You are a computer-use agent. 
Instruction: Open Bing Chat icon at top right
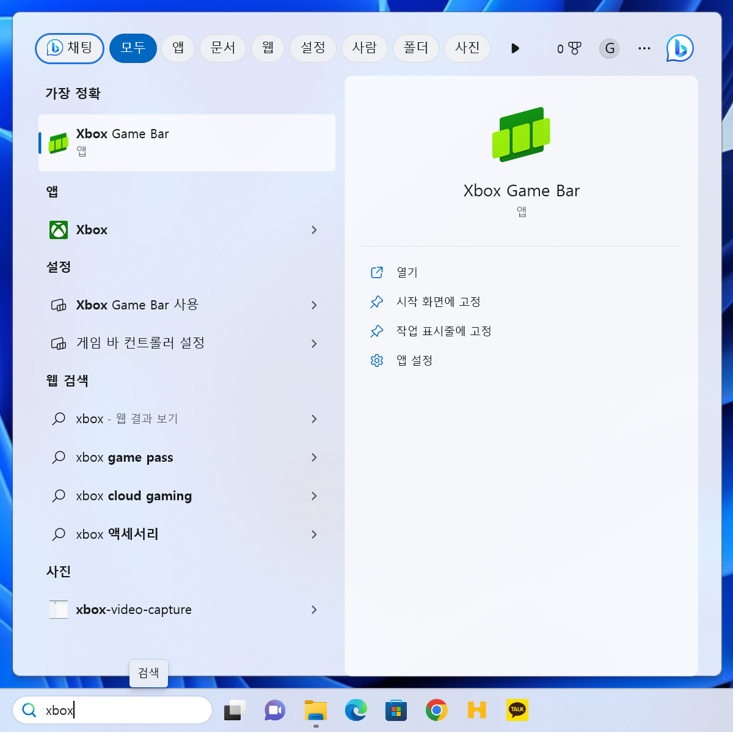coord(680,48)
